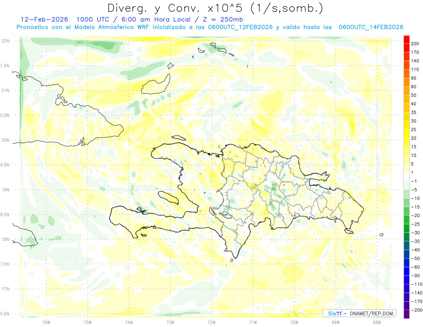Click the '22N' latitude label
Screen dimensions: 423x327
[5, 41]
